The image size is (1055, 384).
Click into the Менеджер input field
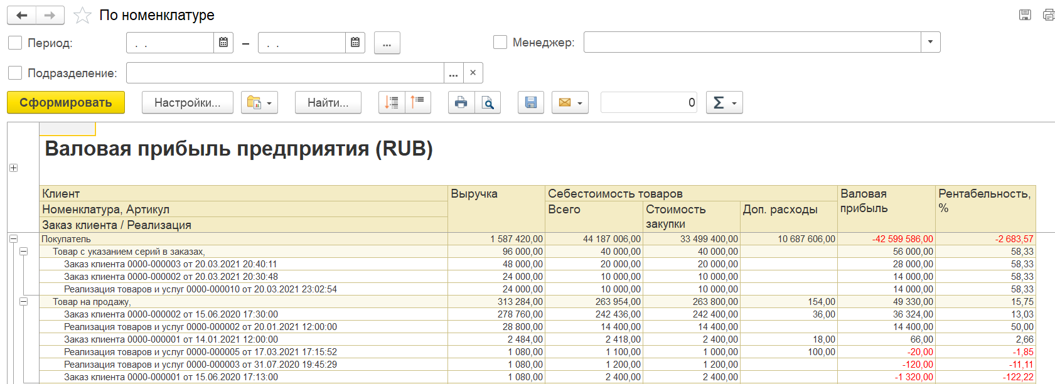[752, 42]
